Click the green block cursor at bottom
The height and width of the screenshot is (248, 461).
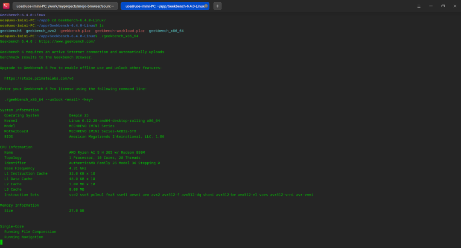pyautogui.click(x=1, y=242)
